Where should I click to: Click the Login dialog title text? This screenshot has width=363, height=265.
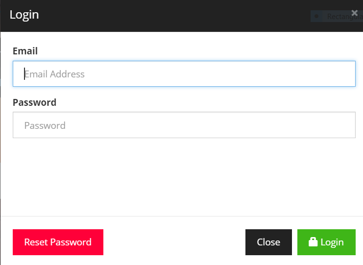point(24,15)
